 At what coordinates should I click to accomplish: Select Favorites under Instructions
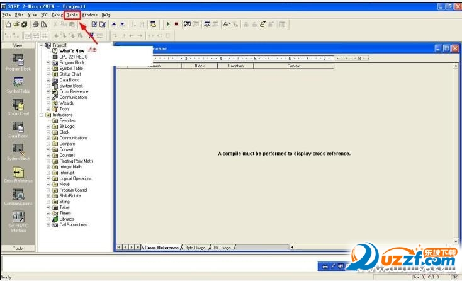(x=67, y=120)
